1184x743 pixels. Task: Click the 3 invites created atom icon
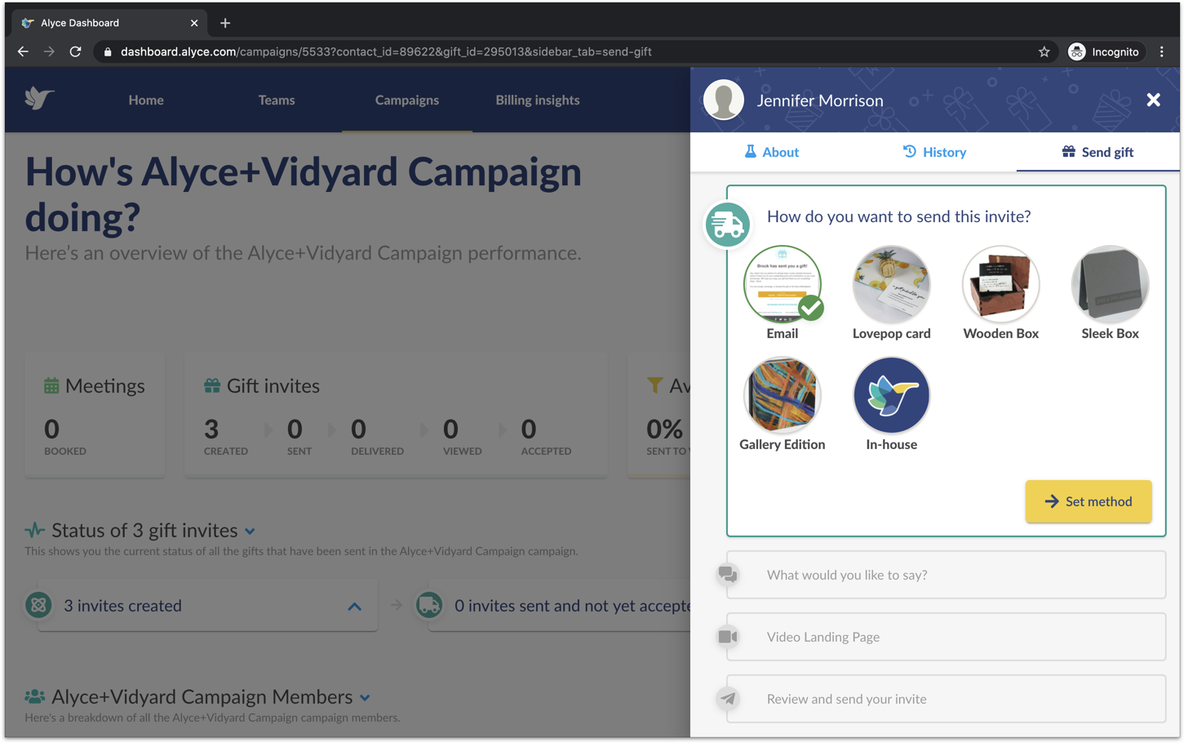38,605
